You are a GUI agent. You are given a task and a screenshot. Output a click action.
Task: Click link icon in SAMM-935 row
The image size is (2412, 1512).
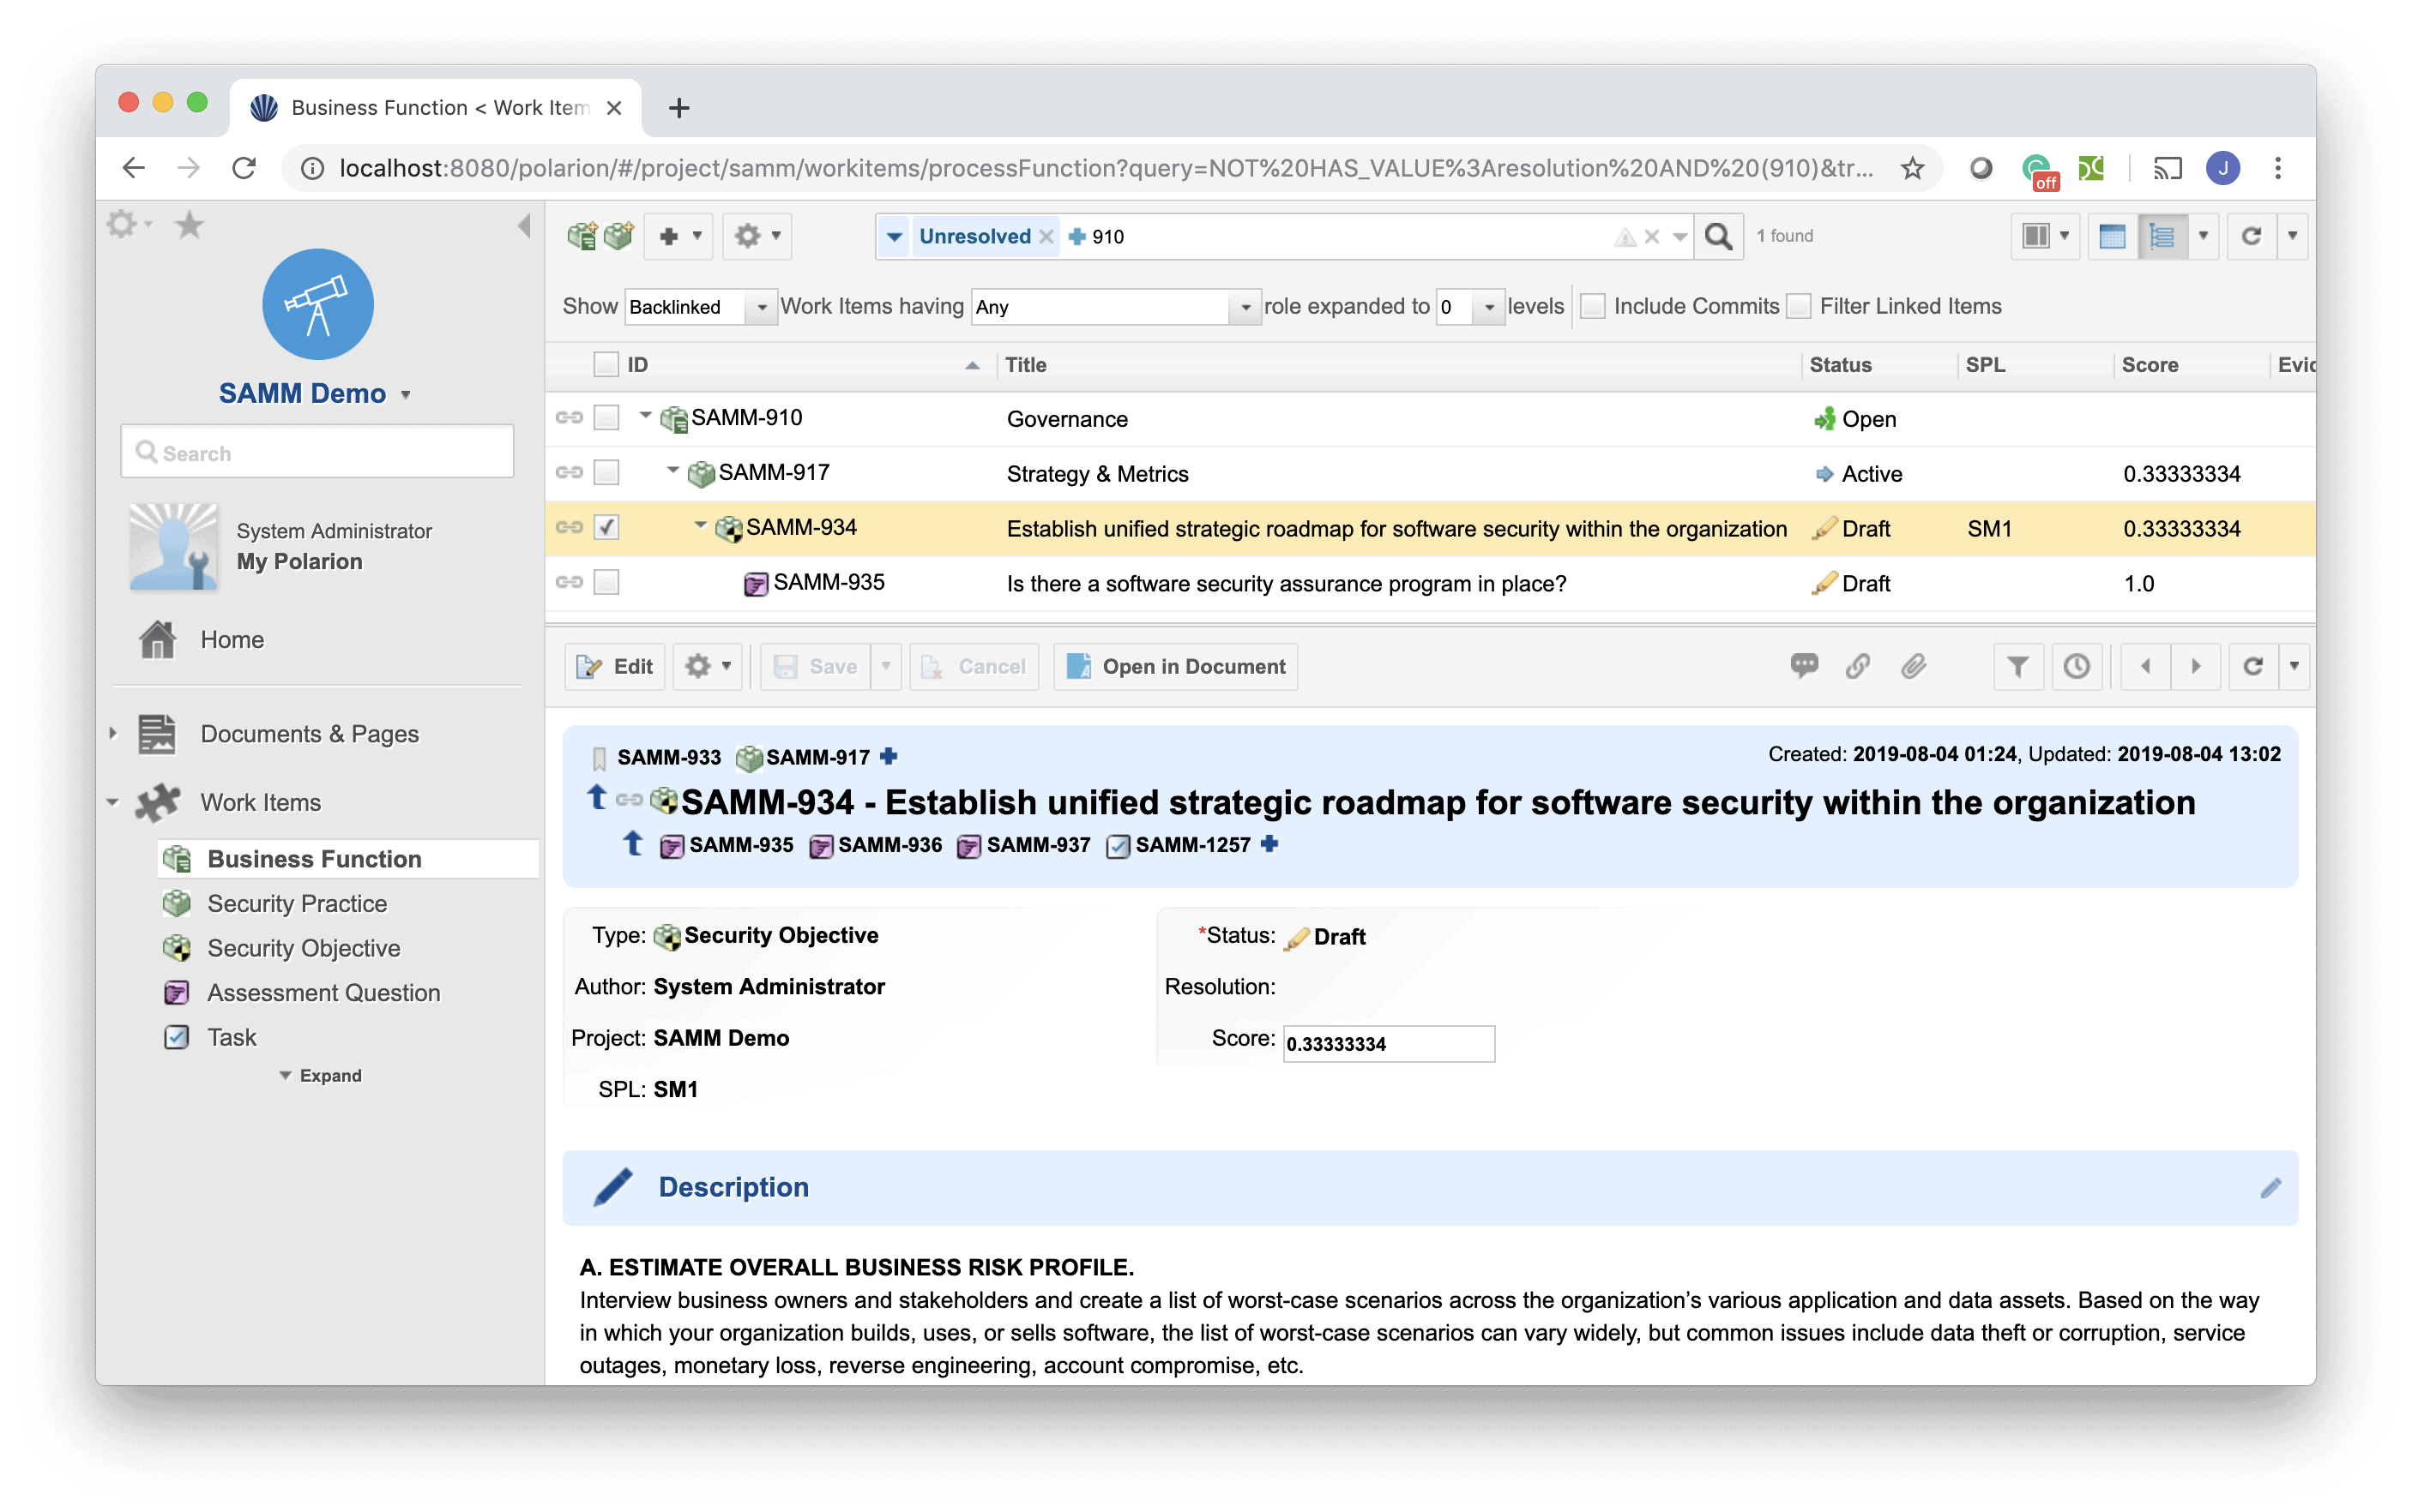coord(570,582)
